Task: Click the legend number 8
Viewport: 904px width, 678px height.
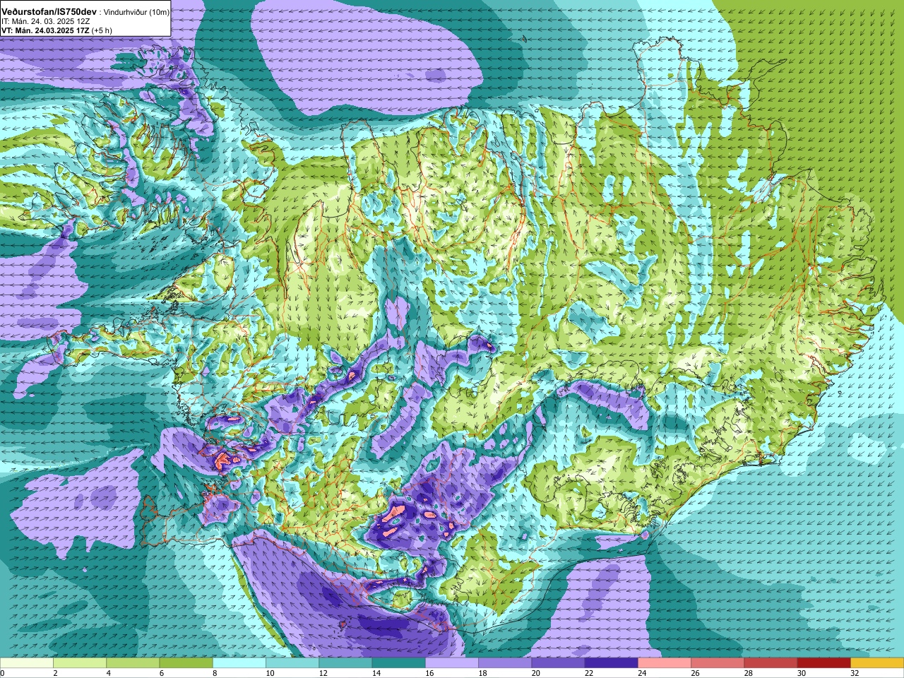Action: click(x=215, y=673)
